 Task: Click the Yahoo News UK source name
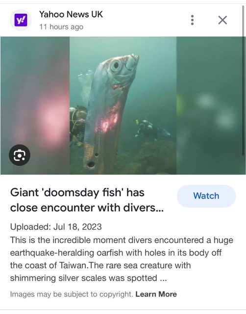pyautogui.click(x=71, y=14)
